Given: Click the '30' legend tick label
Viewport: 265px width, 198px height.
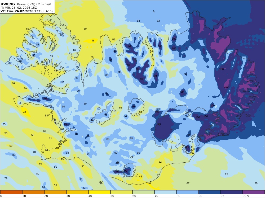Looking at the screenshot, I should 68,196.
